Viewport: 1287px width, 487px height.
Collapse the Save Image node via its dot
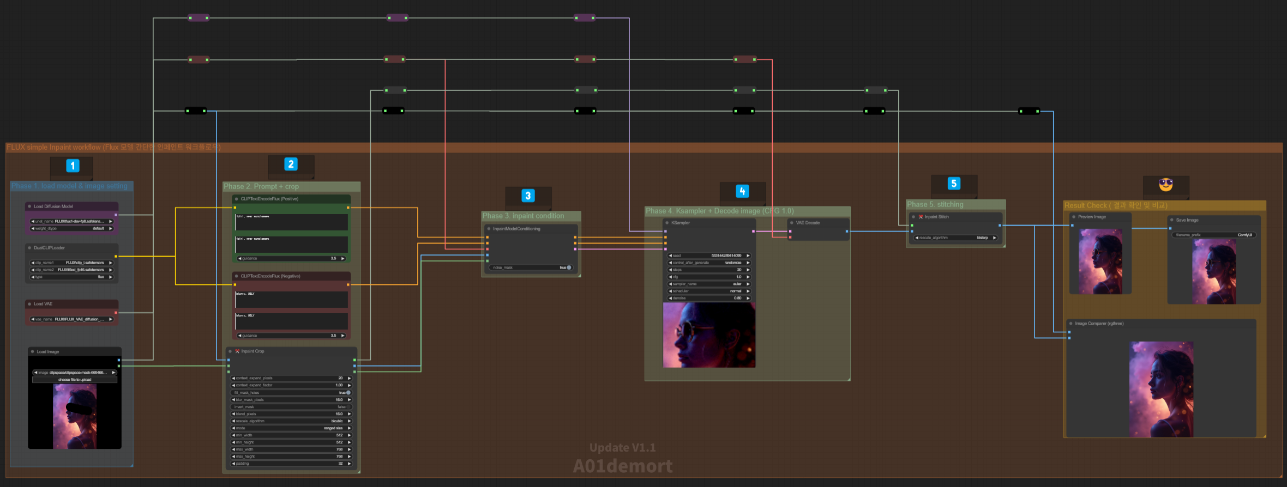[x=1172, y=220]
